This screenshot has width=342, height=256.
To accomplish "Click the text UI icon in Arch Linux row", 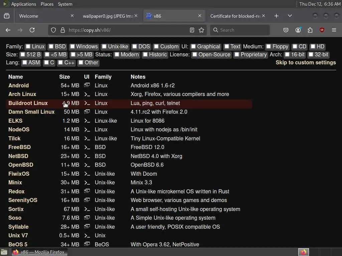I will pos(87,94).
